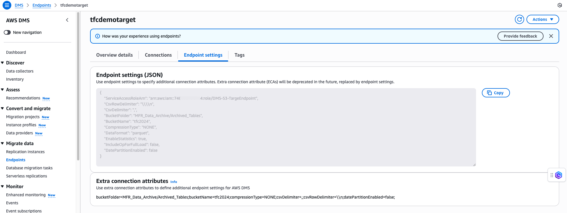Image resolution: width=567 pixels, height=213 pixels.
Task: Collapse the AWS DMS sidebar
Action: tap(67, 20)
